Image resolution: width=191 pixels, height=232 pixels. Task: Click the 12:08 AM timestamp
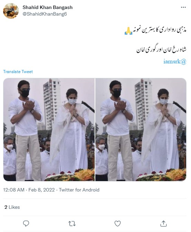coord(14,190)
